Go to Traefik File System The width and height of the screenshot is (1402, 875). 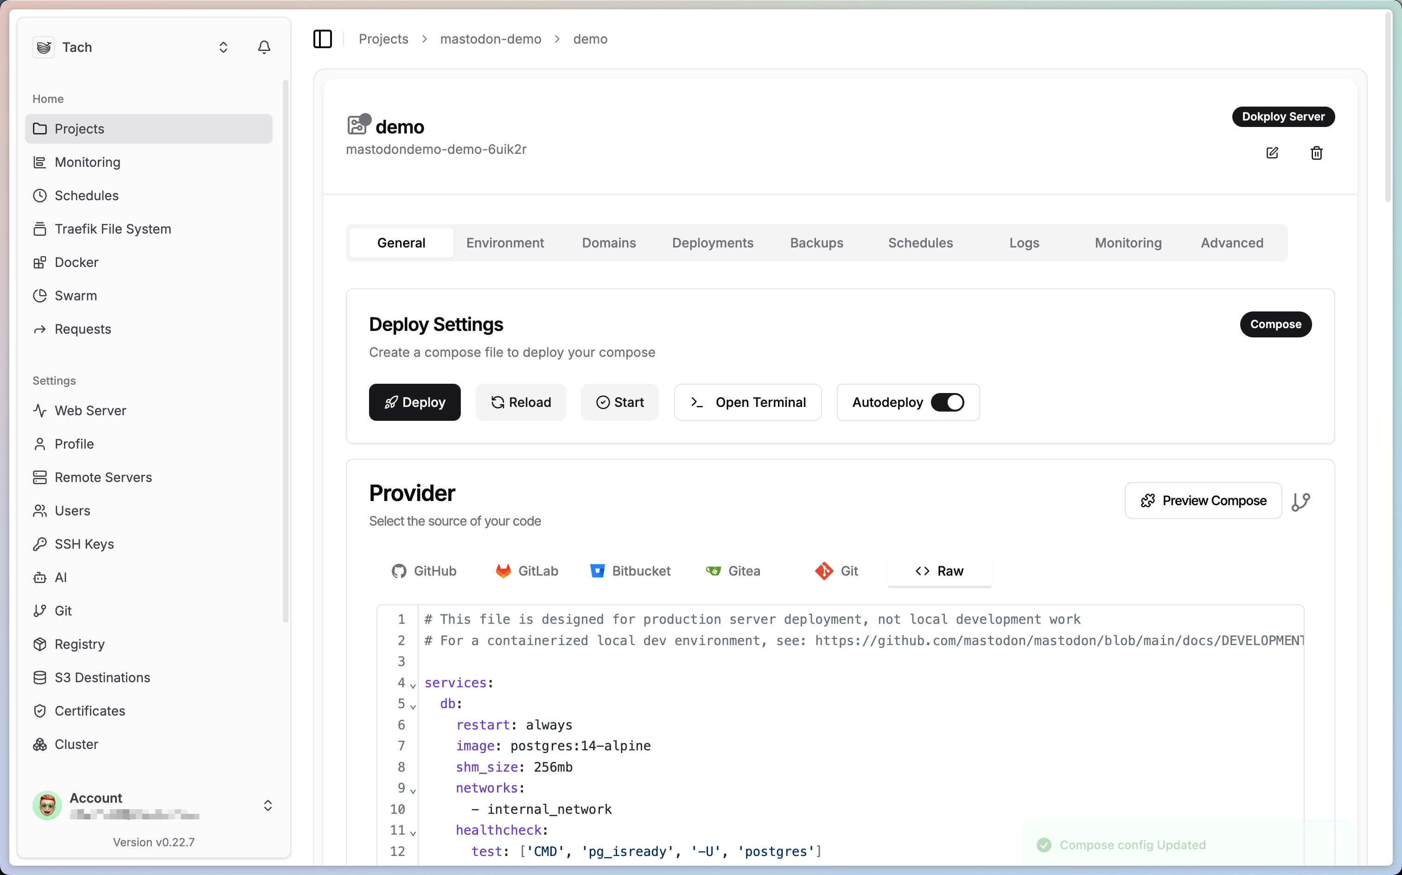[x=112, y=228]
